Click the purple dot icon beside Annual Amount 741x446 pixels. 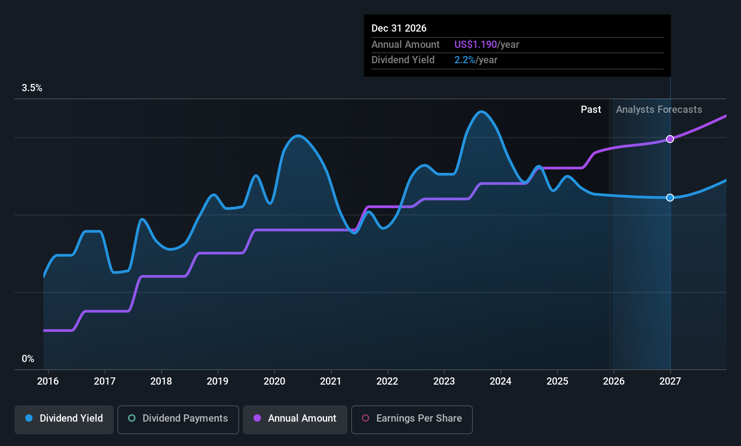257,418
